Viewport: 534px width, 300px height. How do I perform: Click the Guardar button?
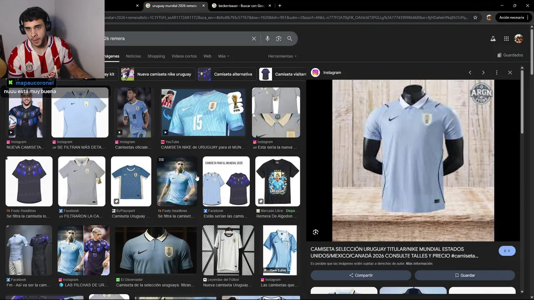465,275
